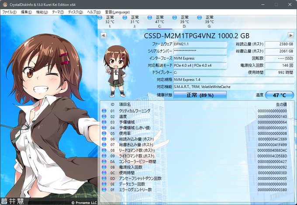This screenshot has width=297, height=205.
Task: Click raw value 000000004C2E69
Action: click(272, 139)
